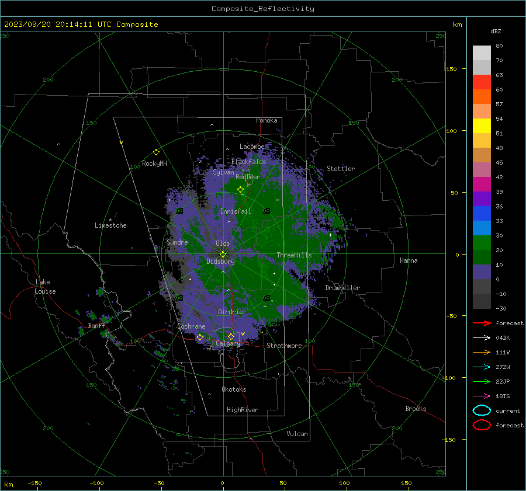The width and height of the screenshot is (526, 491).
Task: Click the Lake Louise label
Action: [x=45, y=287]
